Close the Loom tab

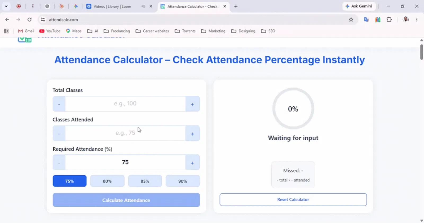click(x=151, y=6)
